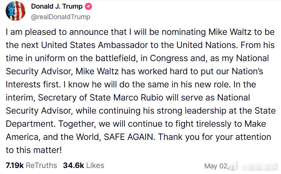Open the May 02 post timestamp
Screen dimensions: 281x174
[x=215, y=166]
